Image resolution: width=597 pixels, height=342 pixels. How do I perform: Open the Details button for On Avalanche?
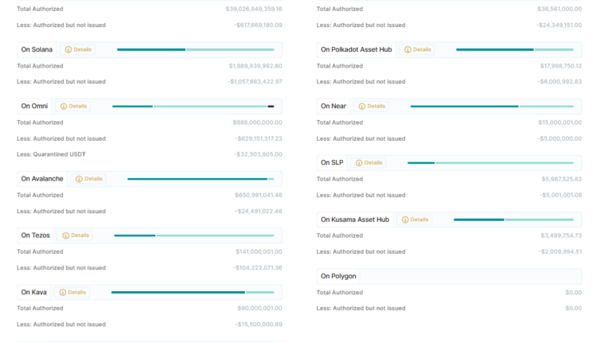tap(90, 179)
